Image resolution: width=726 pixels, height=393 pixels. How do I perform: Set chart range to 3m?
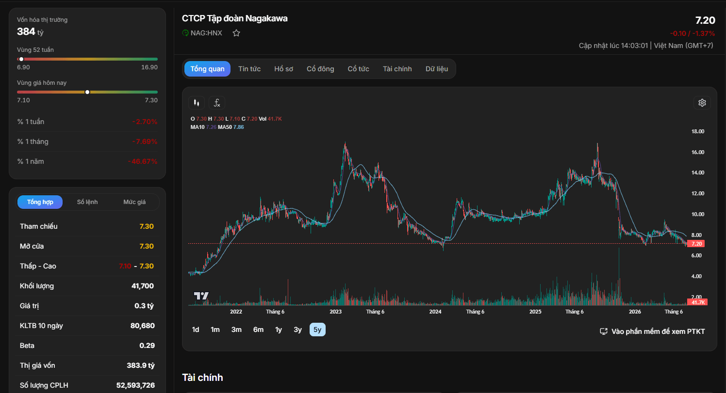236,330
